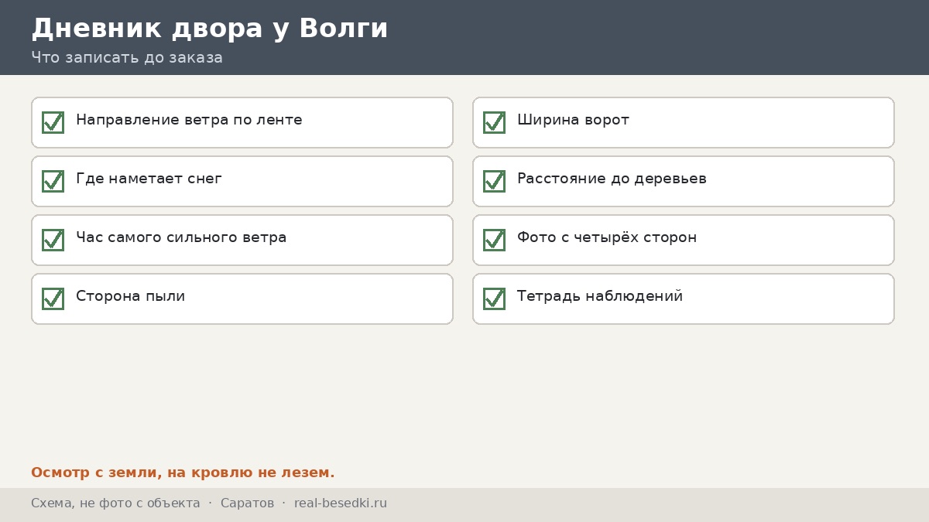This screenshot has height=522, width=929.
Task: Toggle the 'Ширина ворот' checkbox
Action: 494,122
